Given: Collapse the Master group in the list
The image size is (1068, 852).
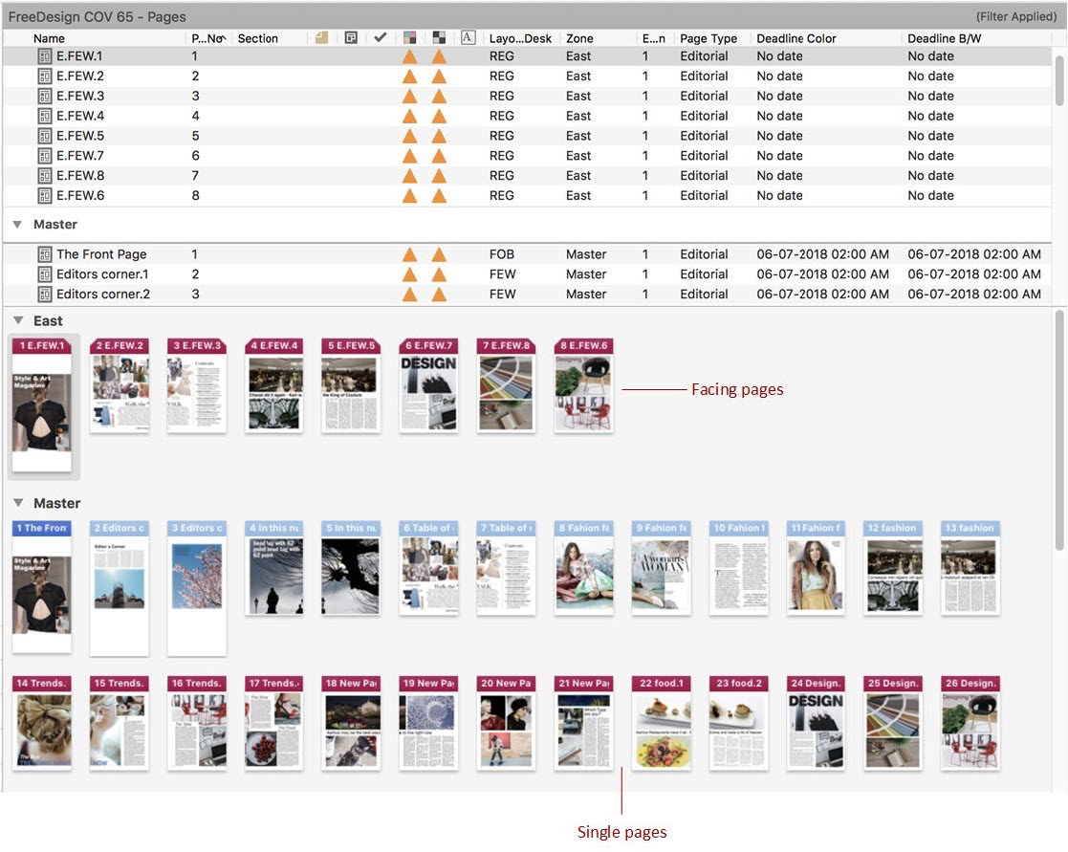Looking at the screenshot, I should tap(17, 225).
